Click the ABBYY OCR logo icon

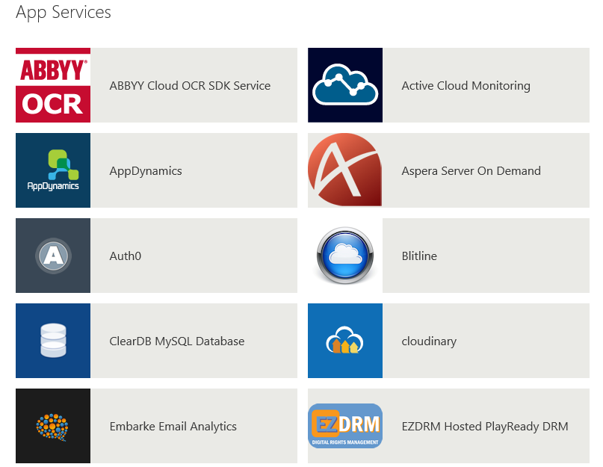coord(53,85)
